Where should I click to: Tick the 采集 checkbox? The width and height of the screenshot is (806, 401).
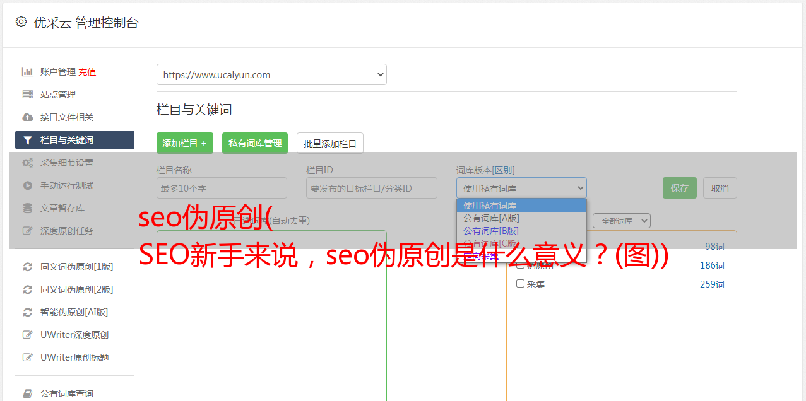[521, 284]
